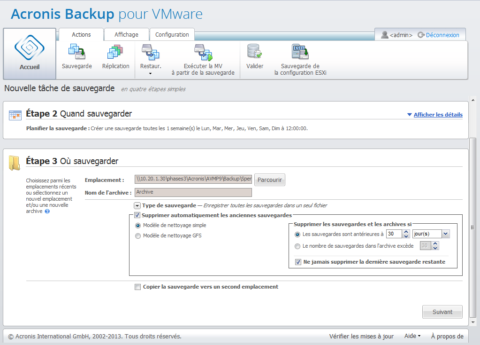The width and height of the screenshot is (480, 345).
Task: Decrease the backup count limit value
Action: point(435,248)
